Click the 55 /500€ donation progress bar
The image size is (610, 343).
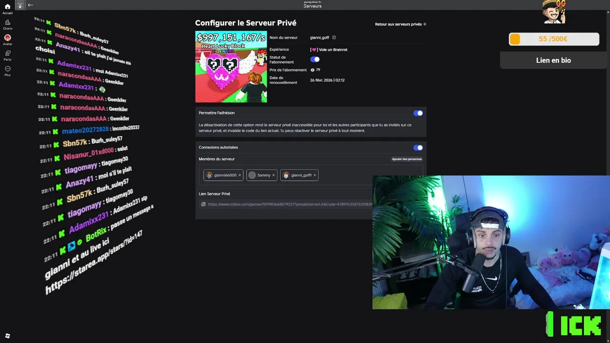click(x=554, y=39)
